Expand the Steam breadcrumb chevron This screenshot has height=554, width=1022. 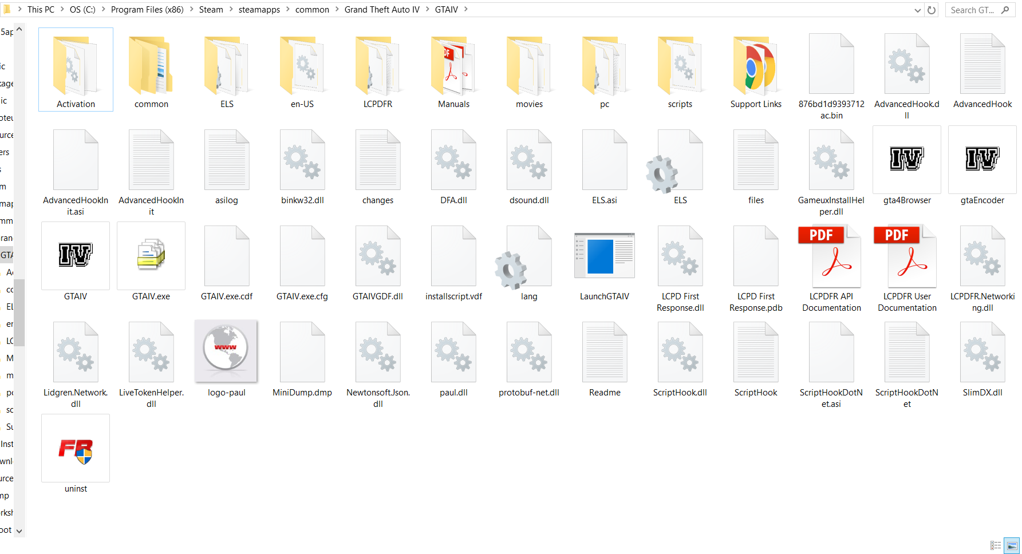(231, 9)
